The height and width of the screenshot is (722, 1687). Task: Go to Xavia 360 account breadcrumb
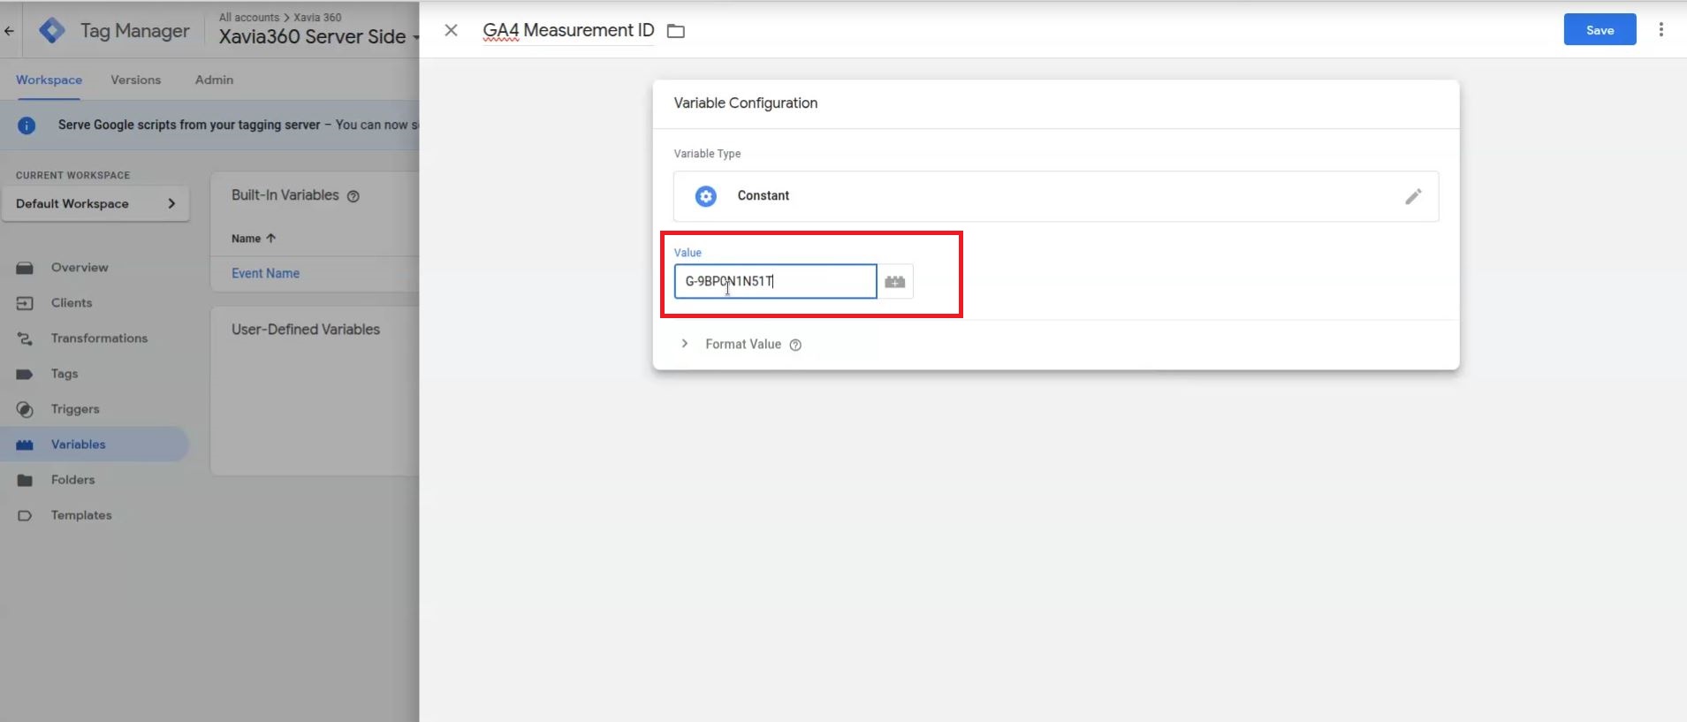tap(317, 17)
